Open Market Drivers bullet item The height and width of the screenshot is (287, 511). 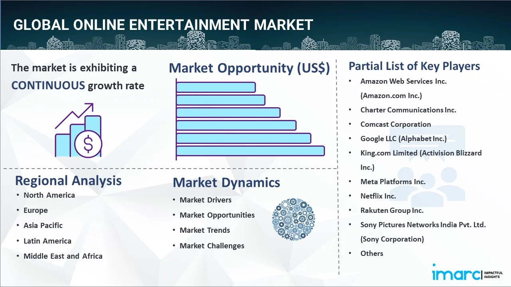click(205, 200)
